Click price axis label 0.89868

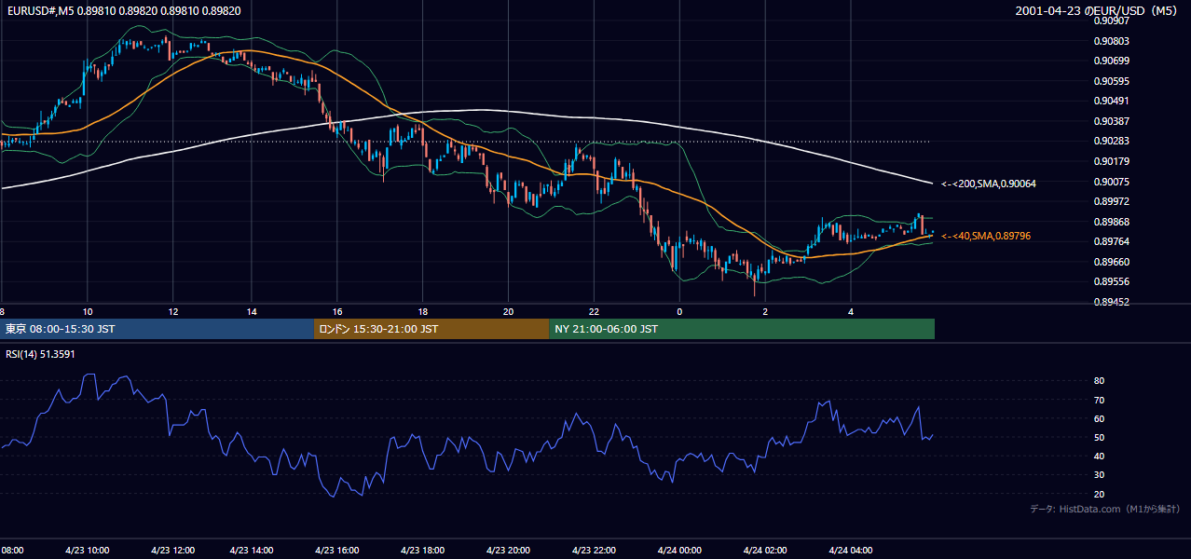click(x=1114, y=222)
